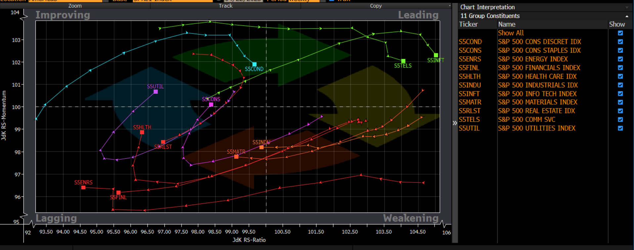The image size is (634, 250).
Task: Toggle the Show All checkbox
Action: 620,33
